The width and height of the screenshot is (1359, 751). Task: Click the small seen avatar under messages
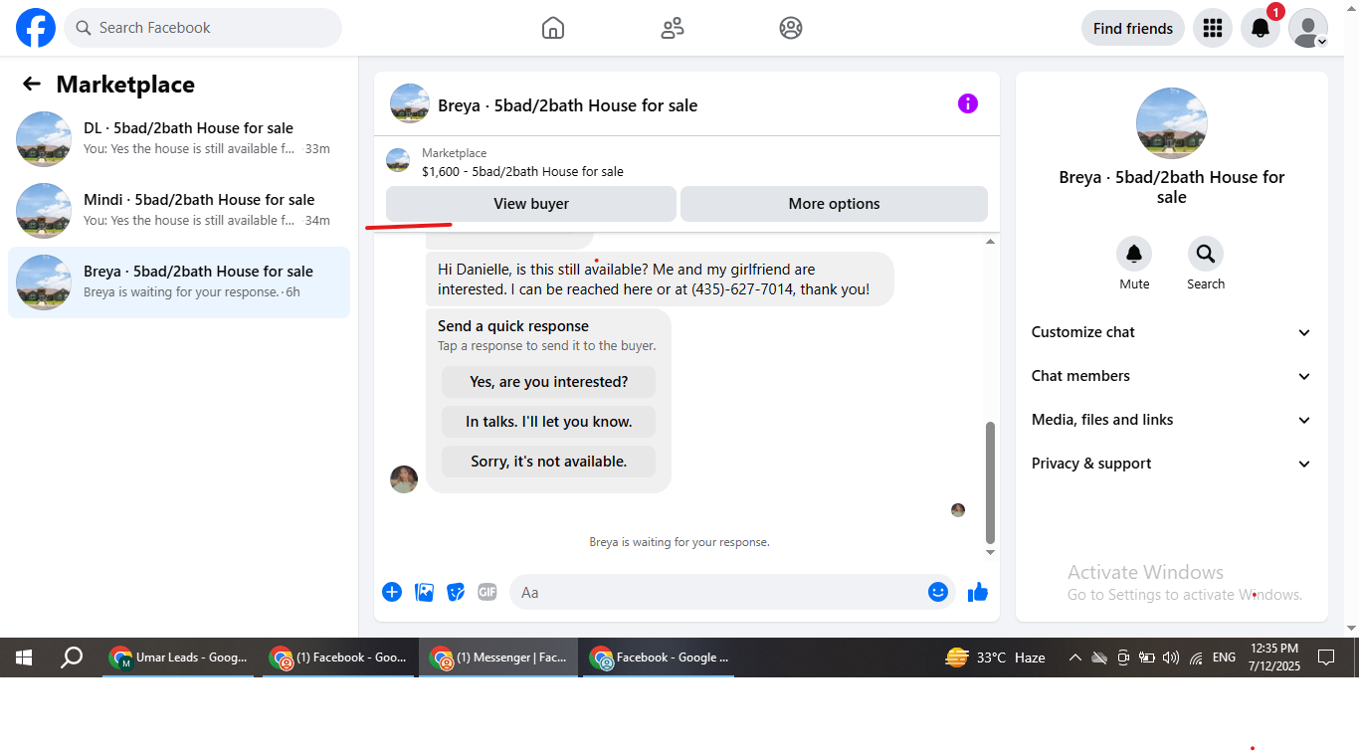tap(958, 509)
